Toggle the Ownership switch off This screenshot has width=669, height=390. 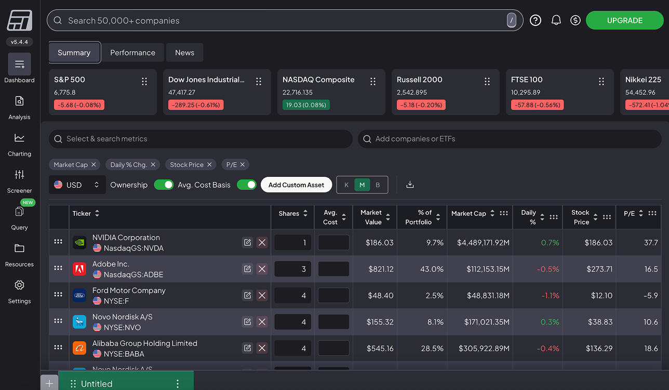pos(164,184)
